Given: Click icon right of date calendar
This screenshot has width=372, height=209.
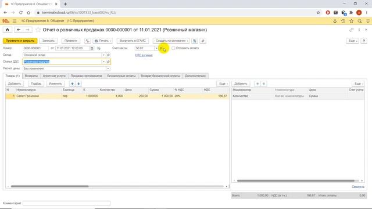Looking at the screenshot, I should coord(99,48).
